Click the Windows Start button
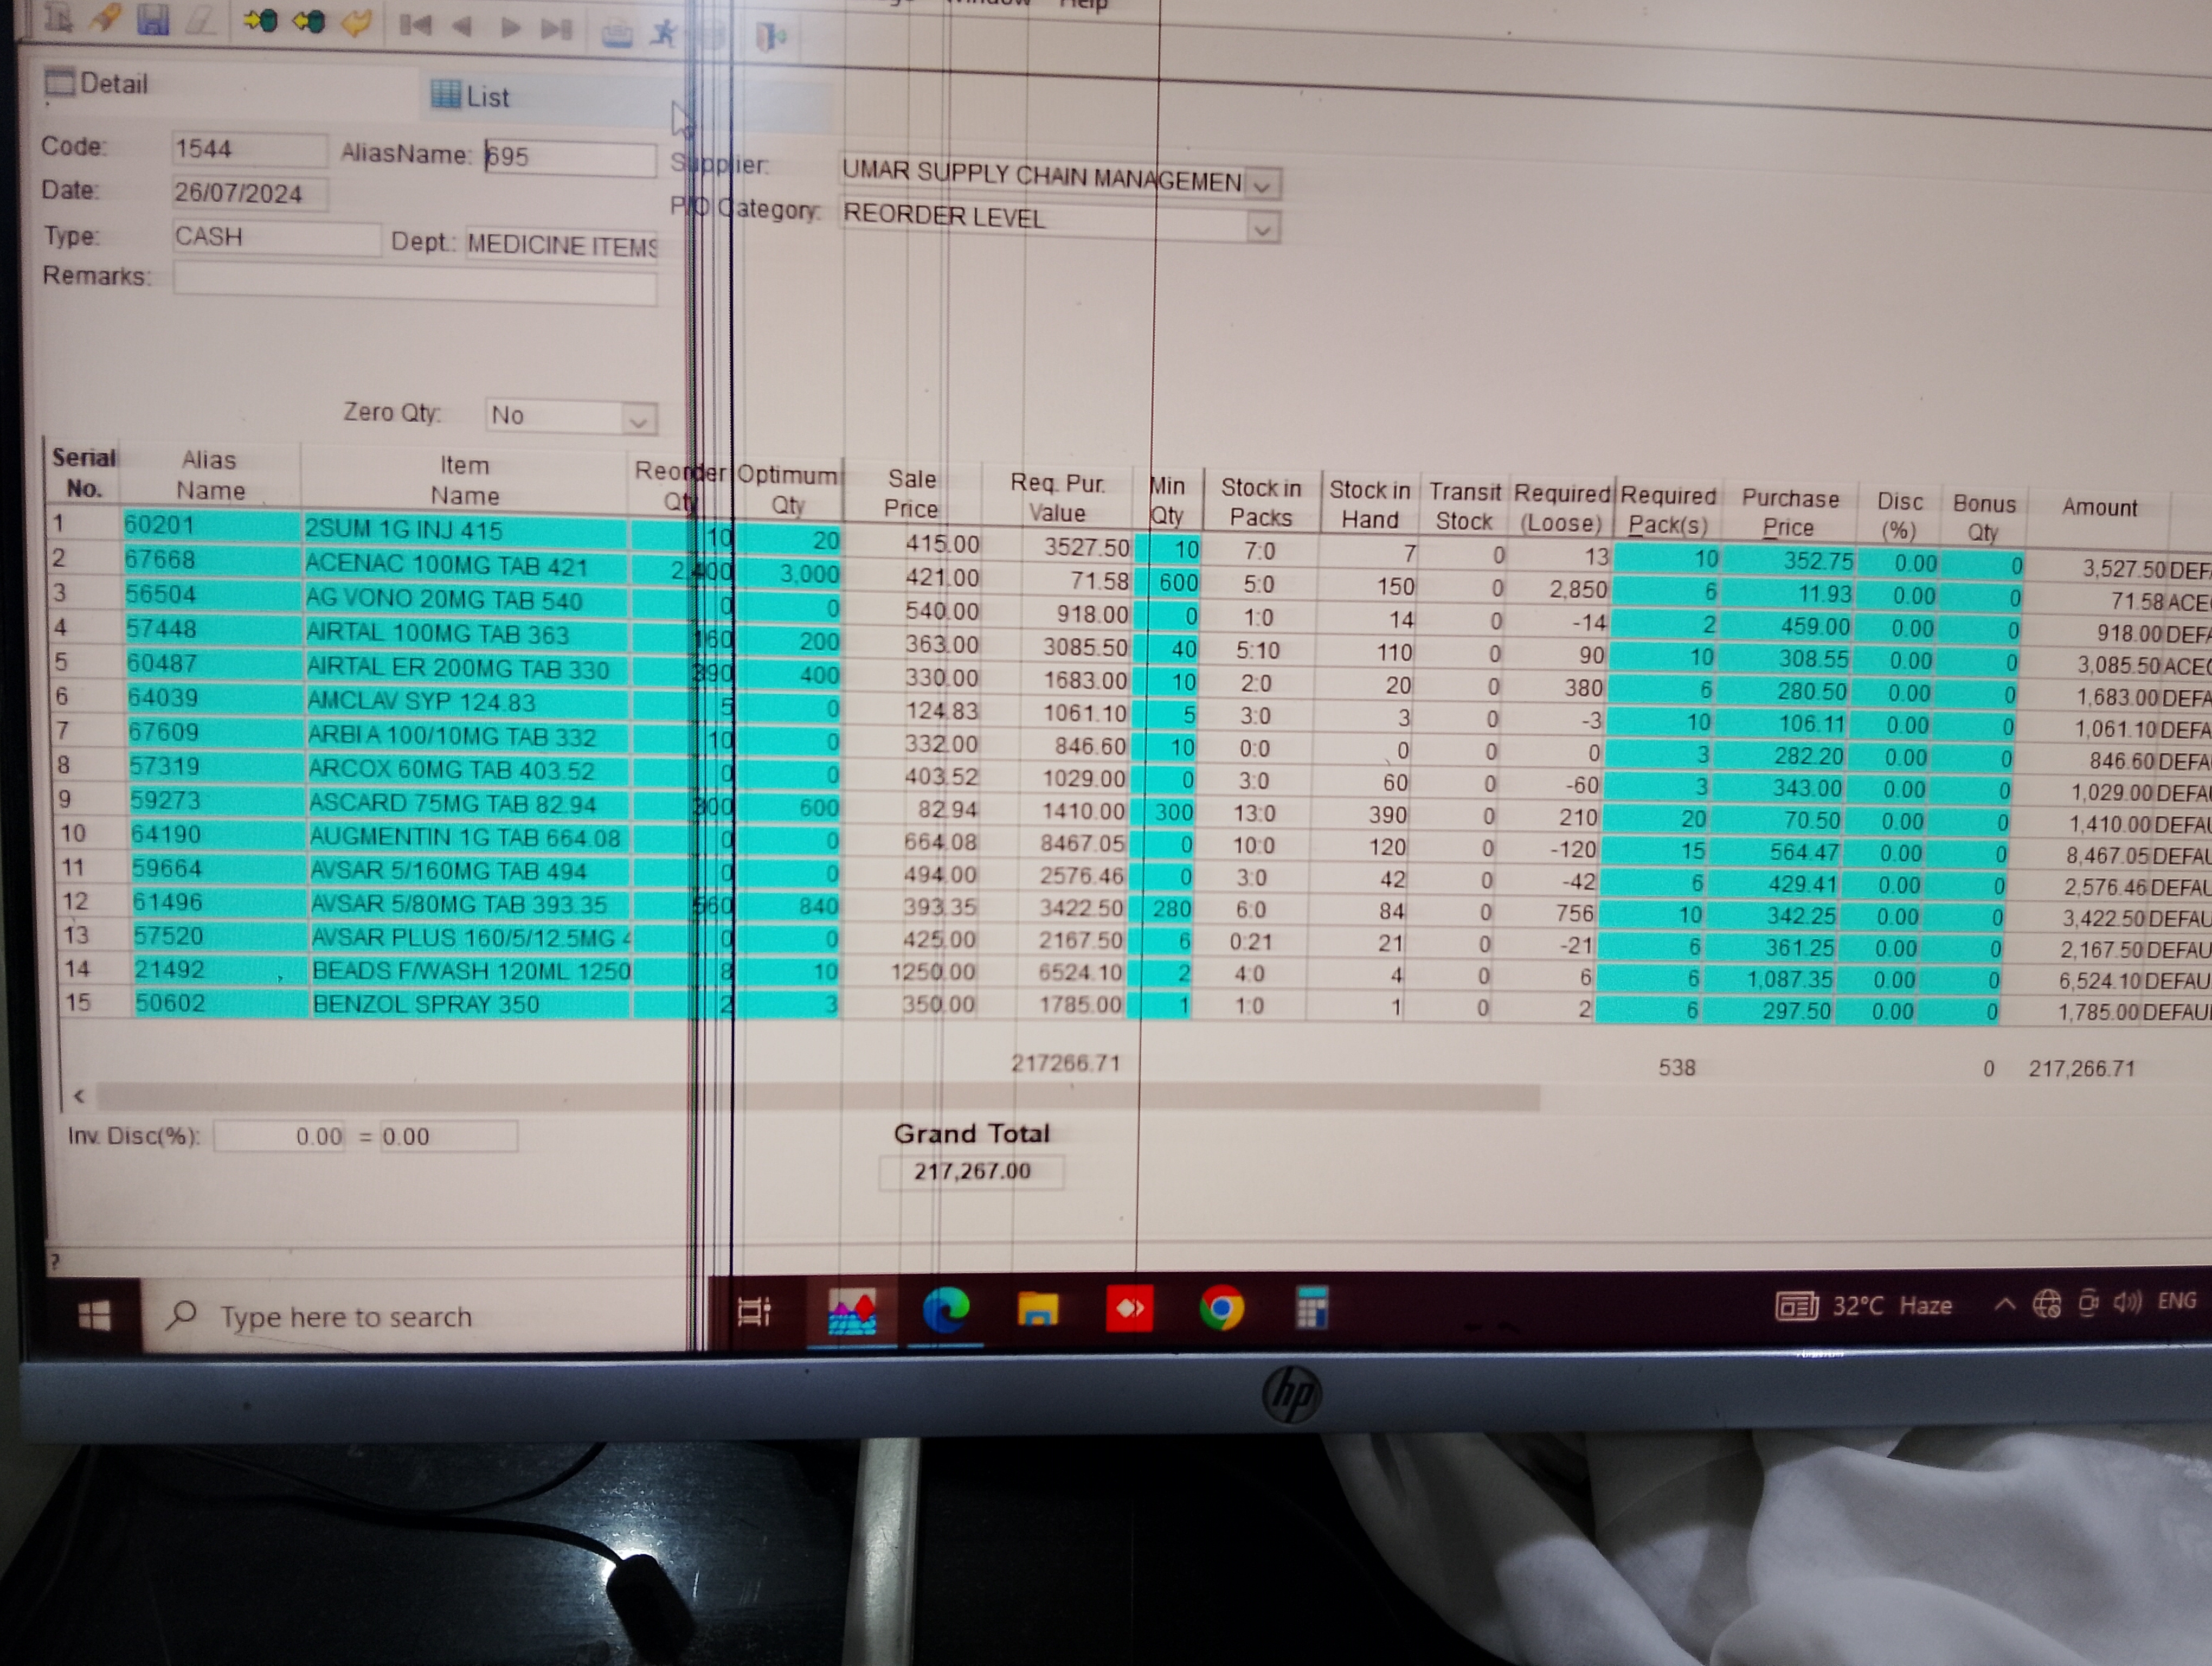This screenshot has height=1666, width=2212. point(94,1315)
